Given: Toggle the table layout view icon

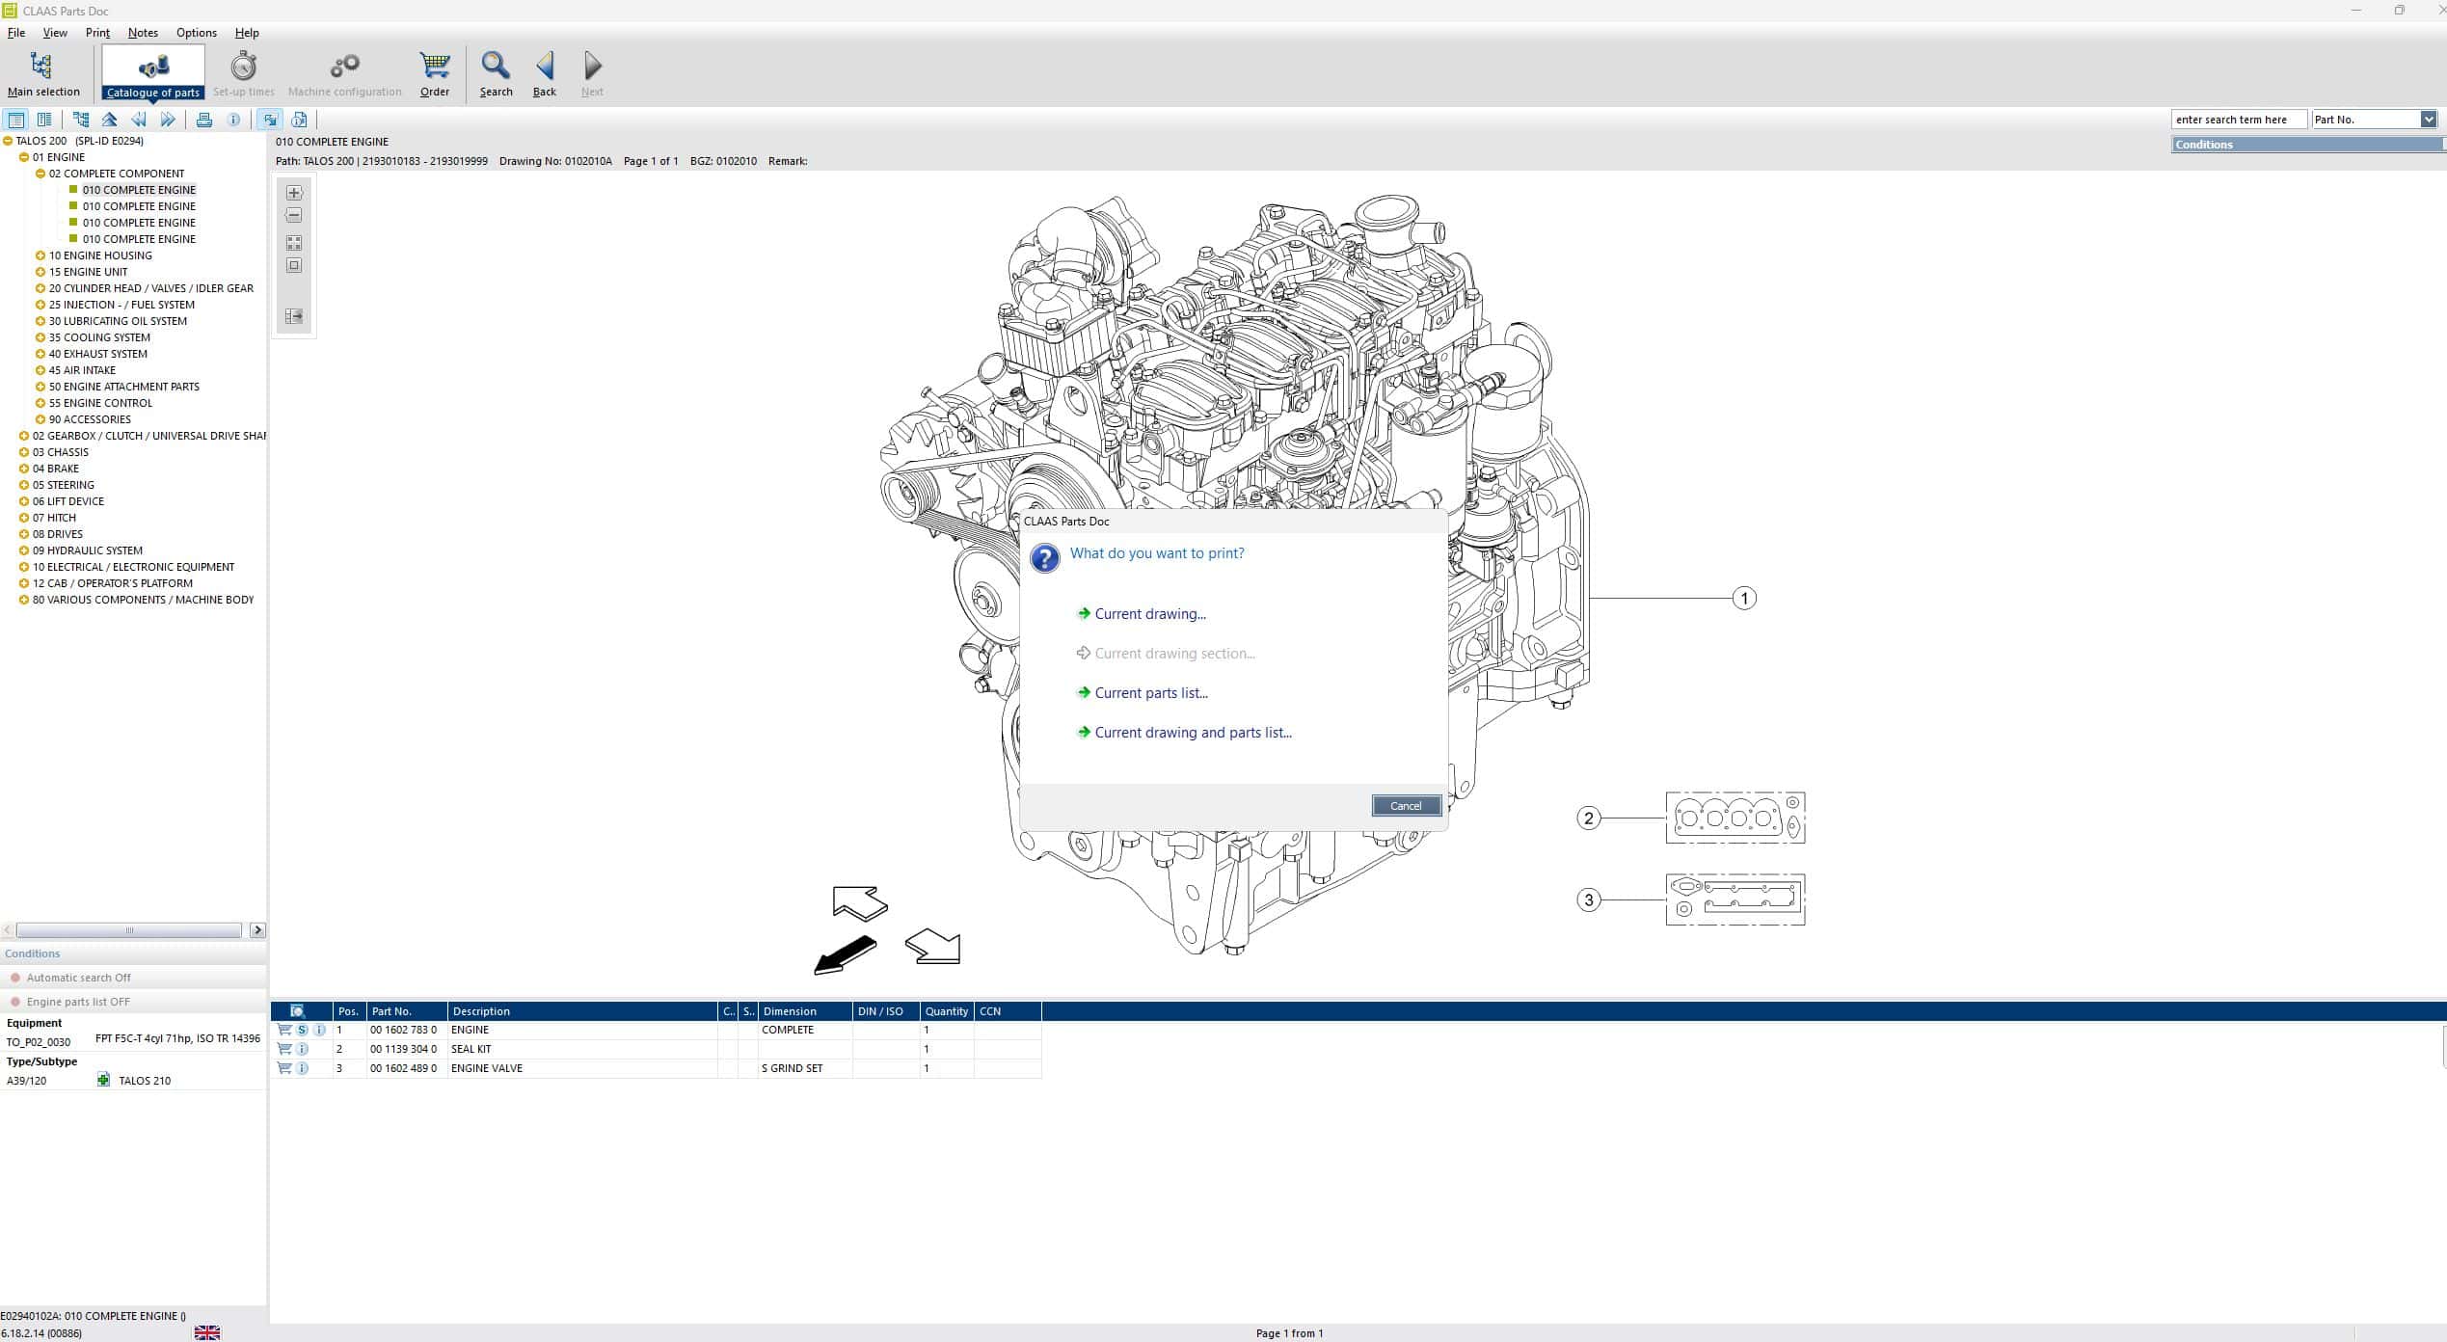Looking at the screenshot, I should (16, 120).
